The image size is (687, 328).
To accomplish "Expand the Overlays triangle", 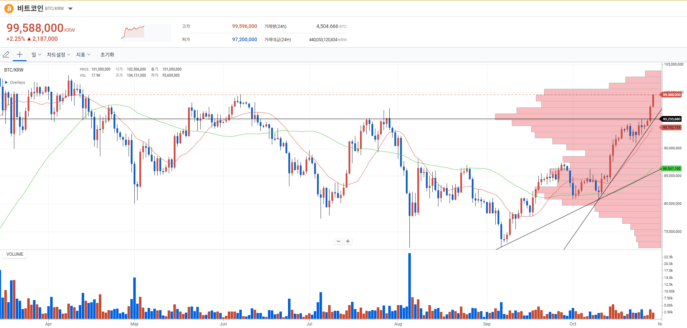I will point(6,82).
